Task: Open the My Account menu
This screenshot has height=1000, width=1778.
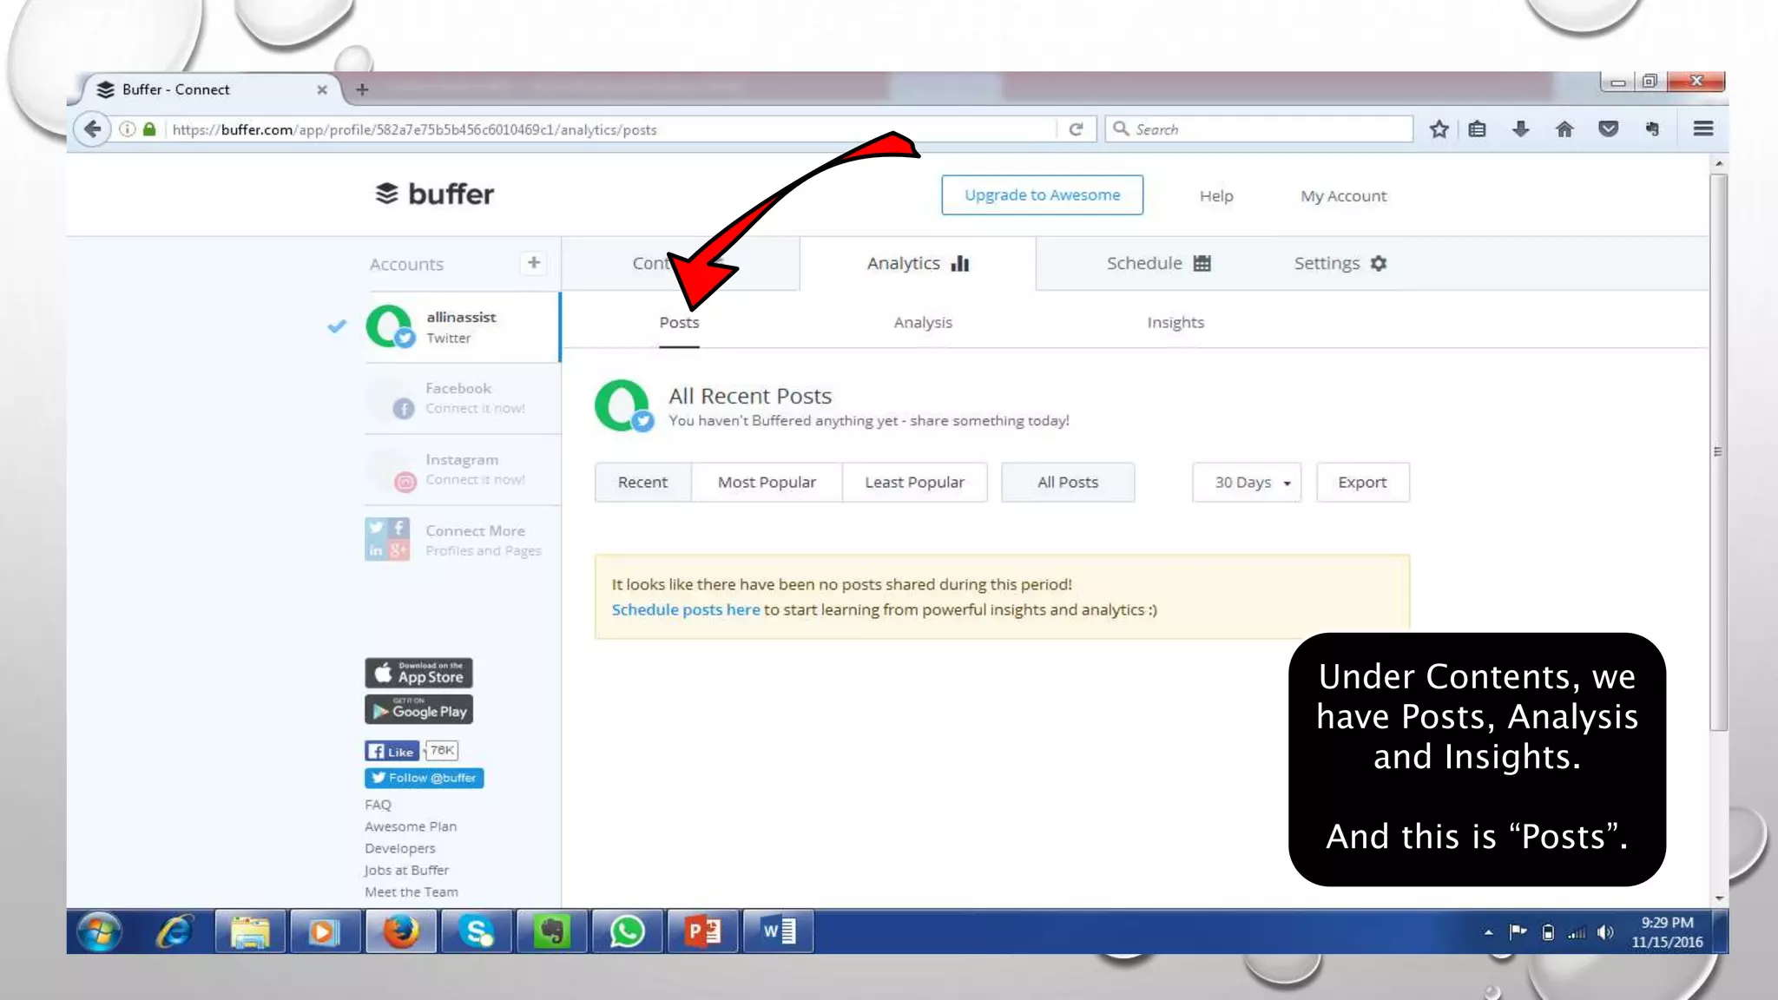Action: pyautogui.click(x=1343, y=196)
